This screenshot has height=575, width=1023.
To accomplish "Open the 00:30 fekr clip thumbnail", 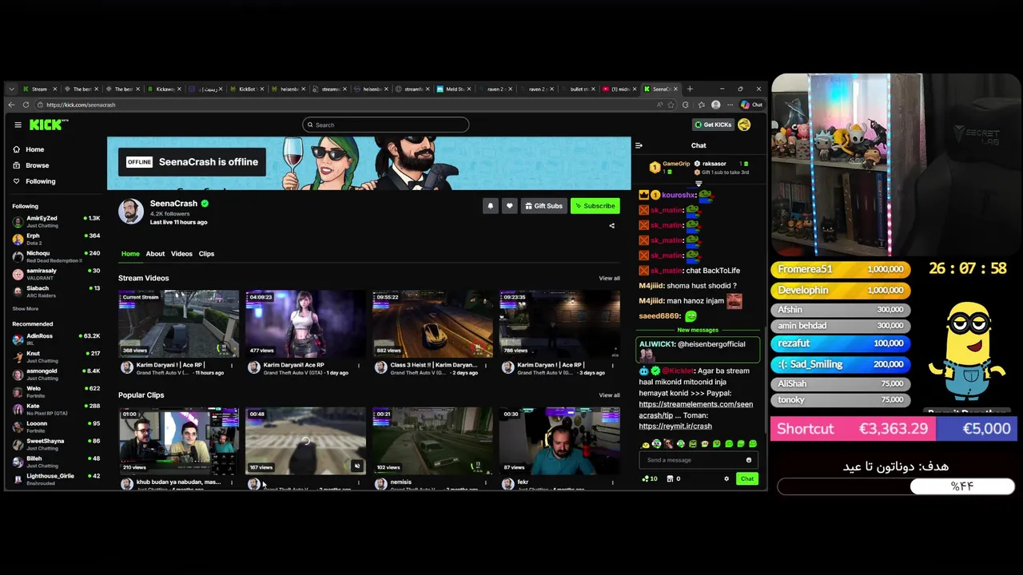I will point(559,441).
